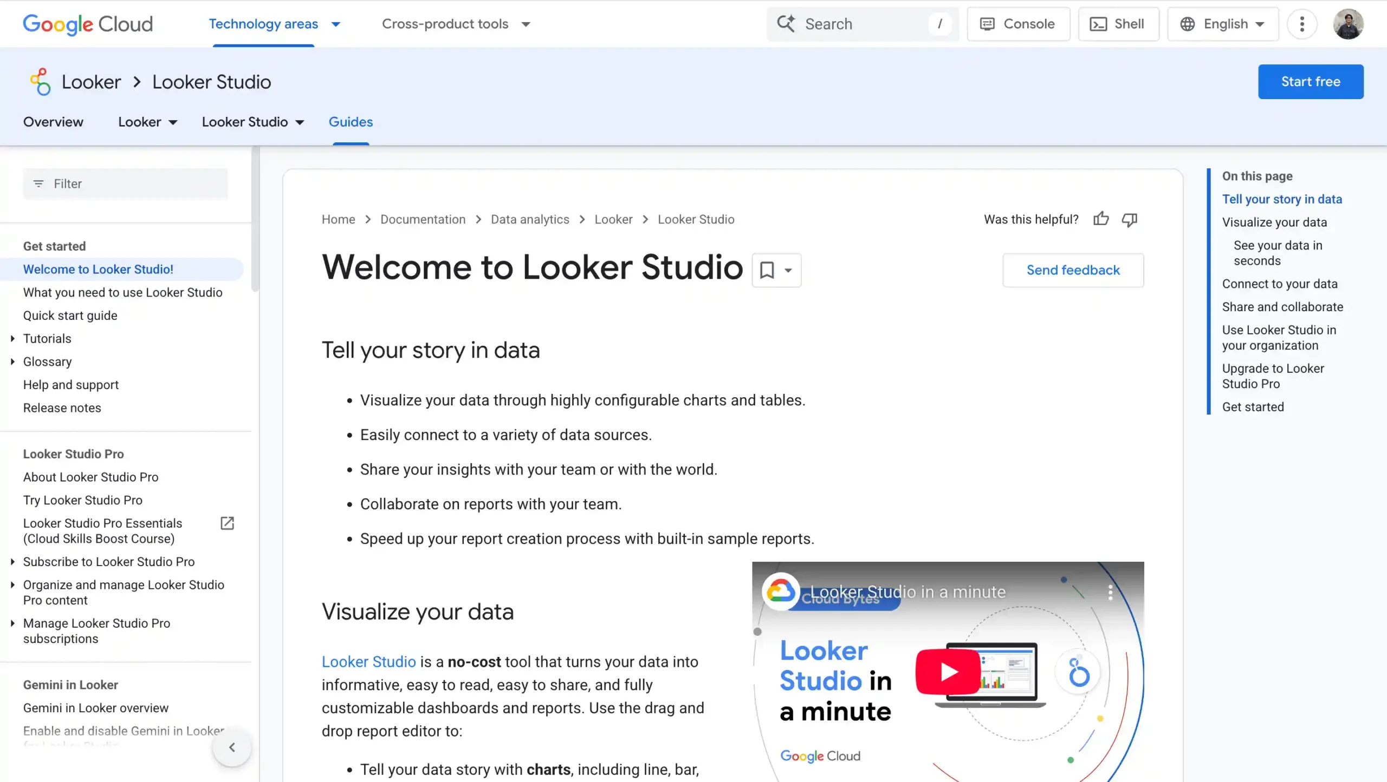Expand the Tutorials section
The height and width of the screenshot is (782, 1387).
(13, 338)
